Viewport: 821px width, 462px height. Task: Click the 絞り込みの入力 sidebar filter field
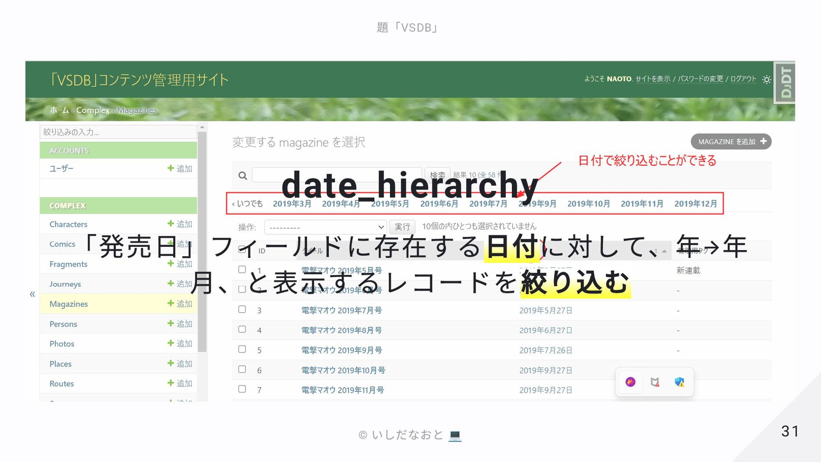(x=118, y=132)
